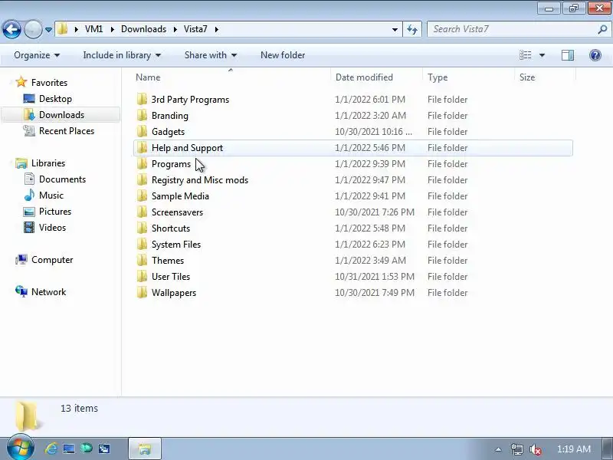Show hidden tray icons arrow
Image resolution: width=613 pixels, height=460 pixels.
[498, 449]
